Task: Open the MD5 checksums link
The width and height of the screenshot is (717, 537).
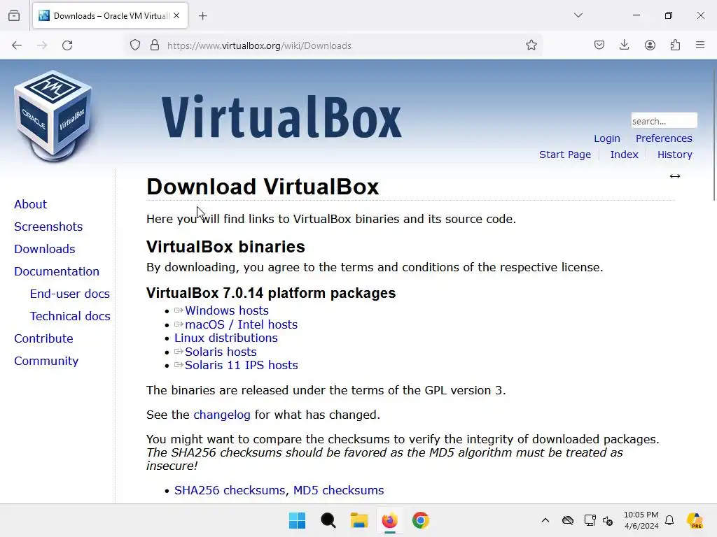Action: (338, 490)
